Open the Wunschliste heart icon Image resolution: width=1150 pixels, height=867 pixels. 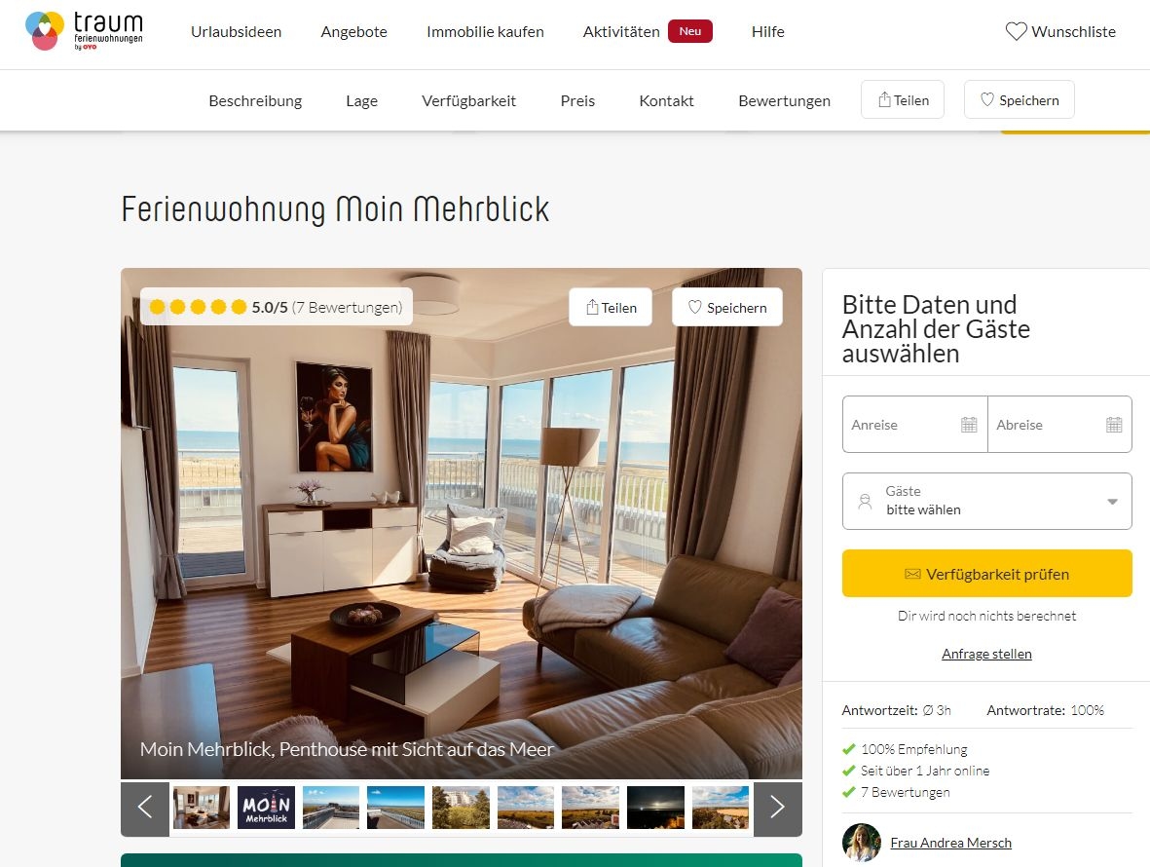[1016, 31]
